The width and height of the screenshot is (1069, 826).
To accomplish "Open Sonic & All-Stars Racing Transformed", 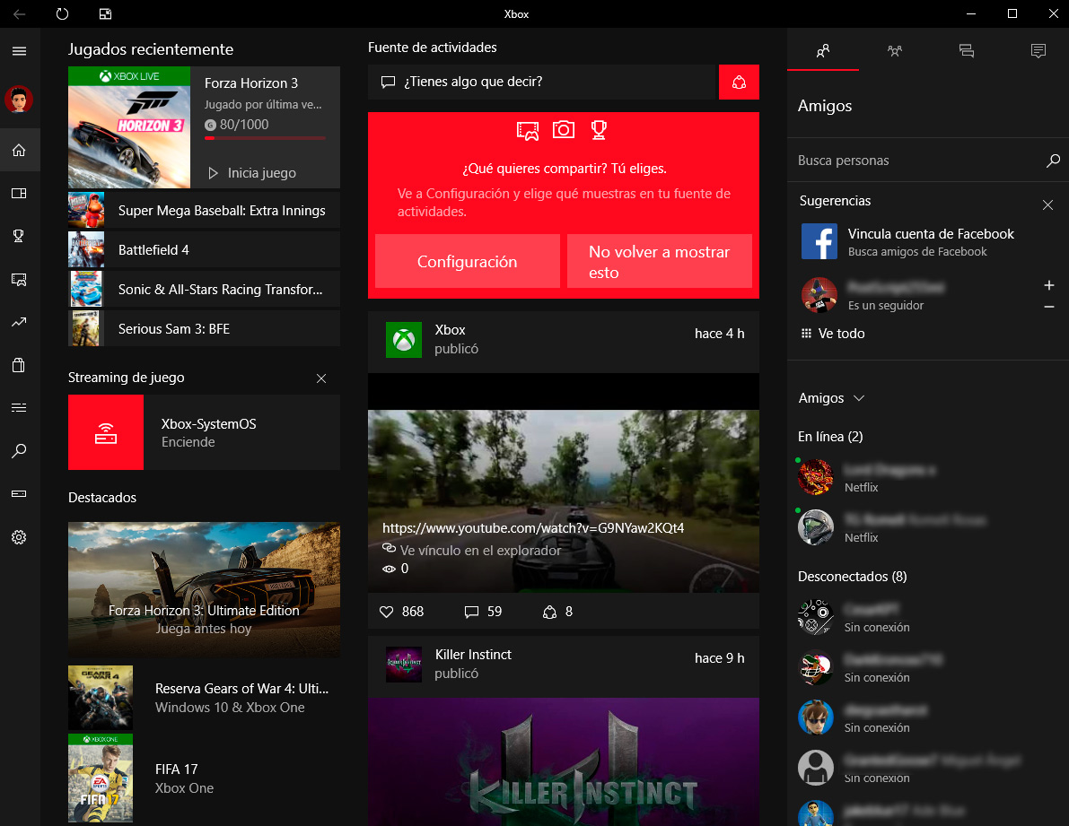I will tap(204, 290).
